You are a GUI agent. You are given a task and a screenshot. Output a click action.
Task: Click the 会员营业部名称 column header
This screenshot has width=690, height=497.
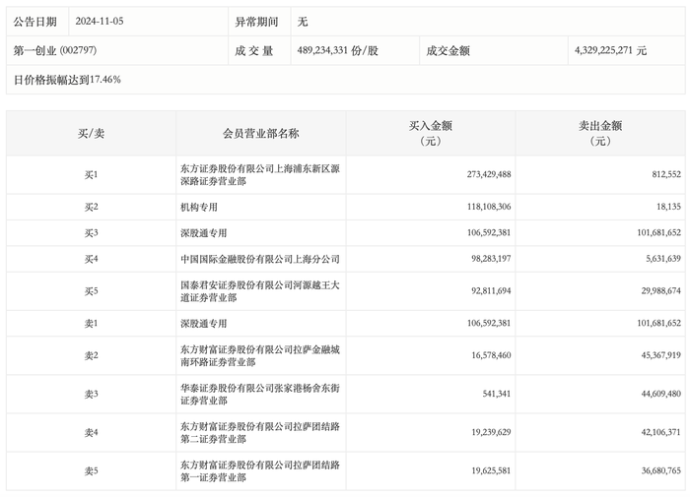click(260, 134)
